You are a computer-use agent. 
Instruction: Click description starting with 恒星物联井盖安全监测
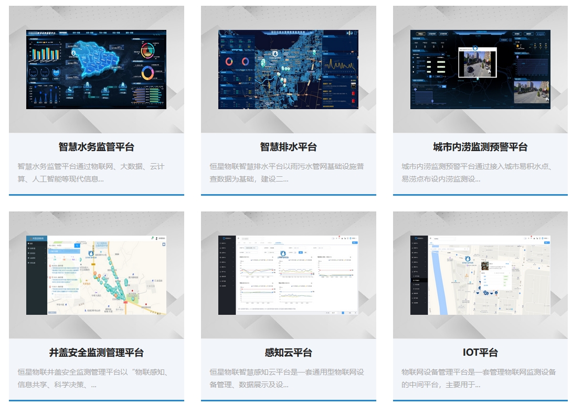click(92, 378)
